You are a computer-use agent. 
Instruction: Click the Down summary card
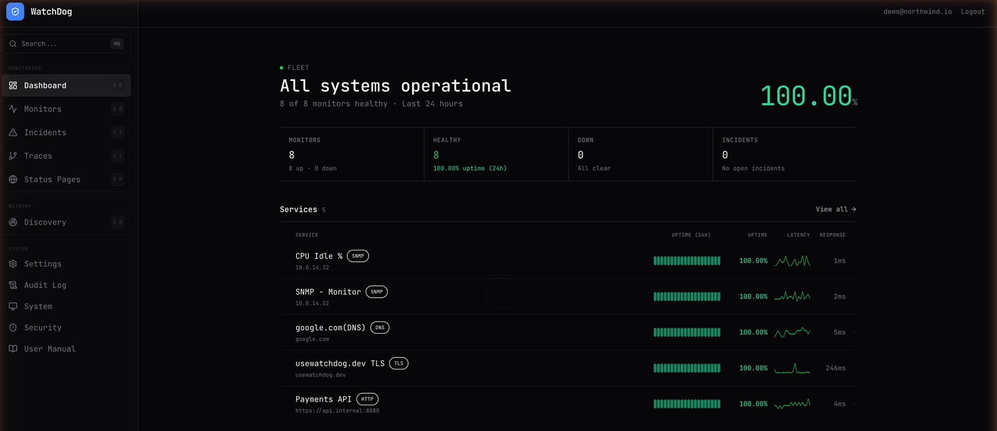coord(641,154)
